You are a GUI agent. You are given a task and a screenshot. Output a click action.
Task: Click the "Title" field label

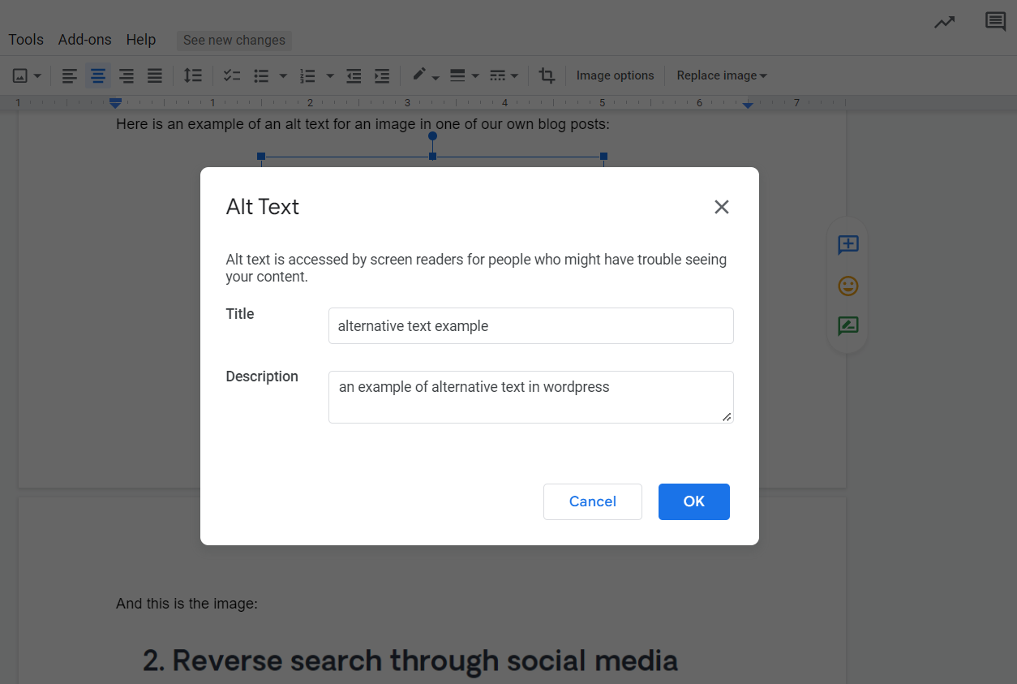tap(240, 314)
